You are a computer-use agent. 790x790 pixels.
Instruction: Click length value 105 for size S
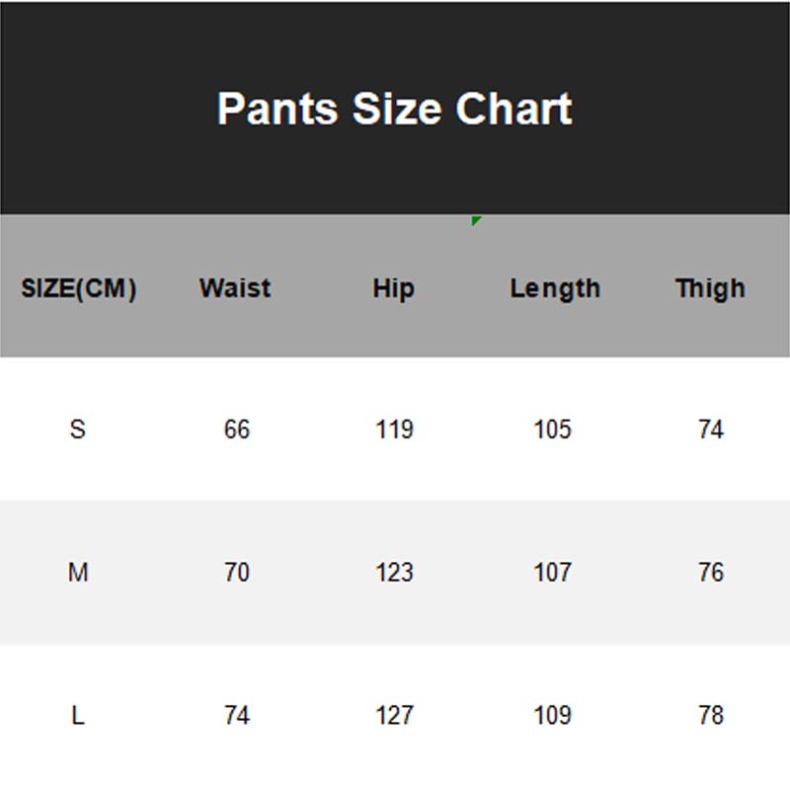tap(552, 430)
